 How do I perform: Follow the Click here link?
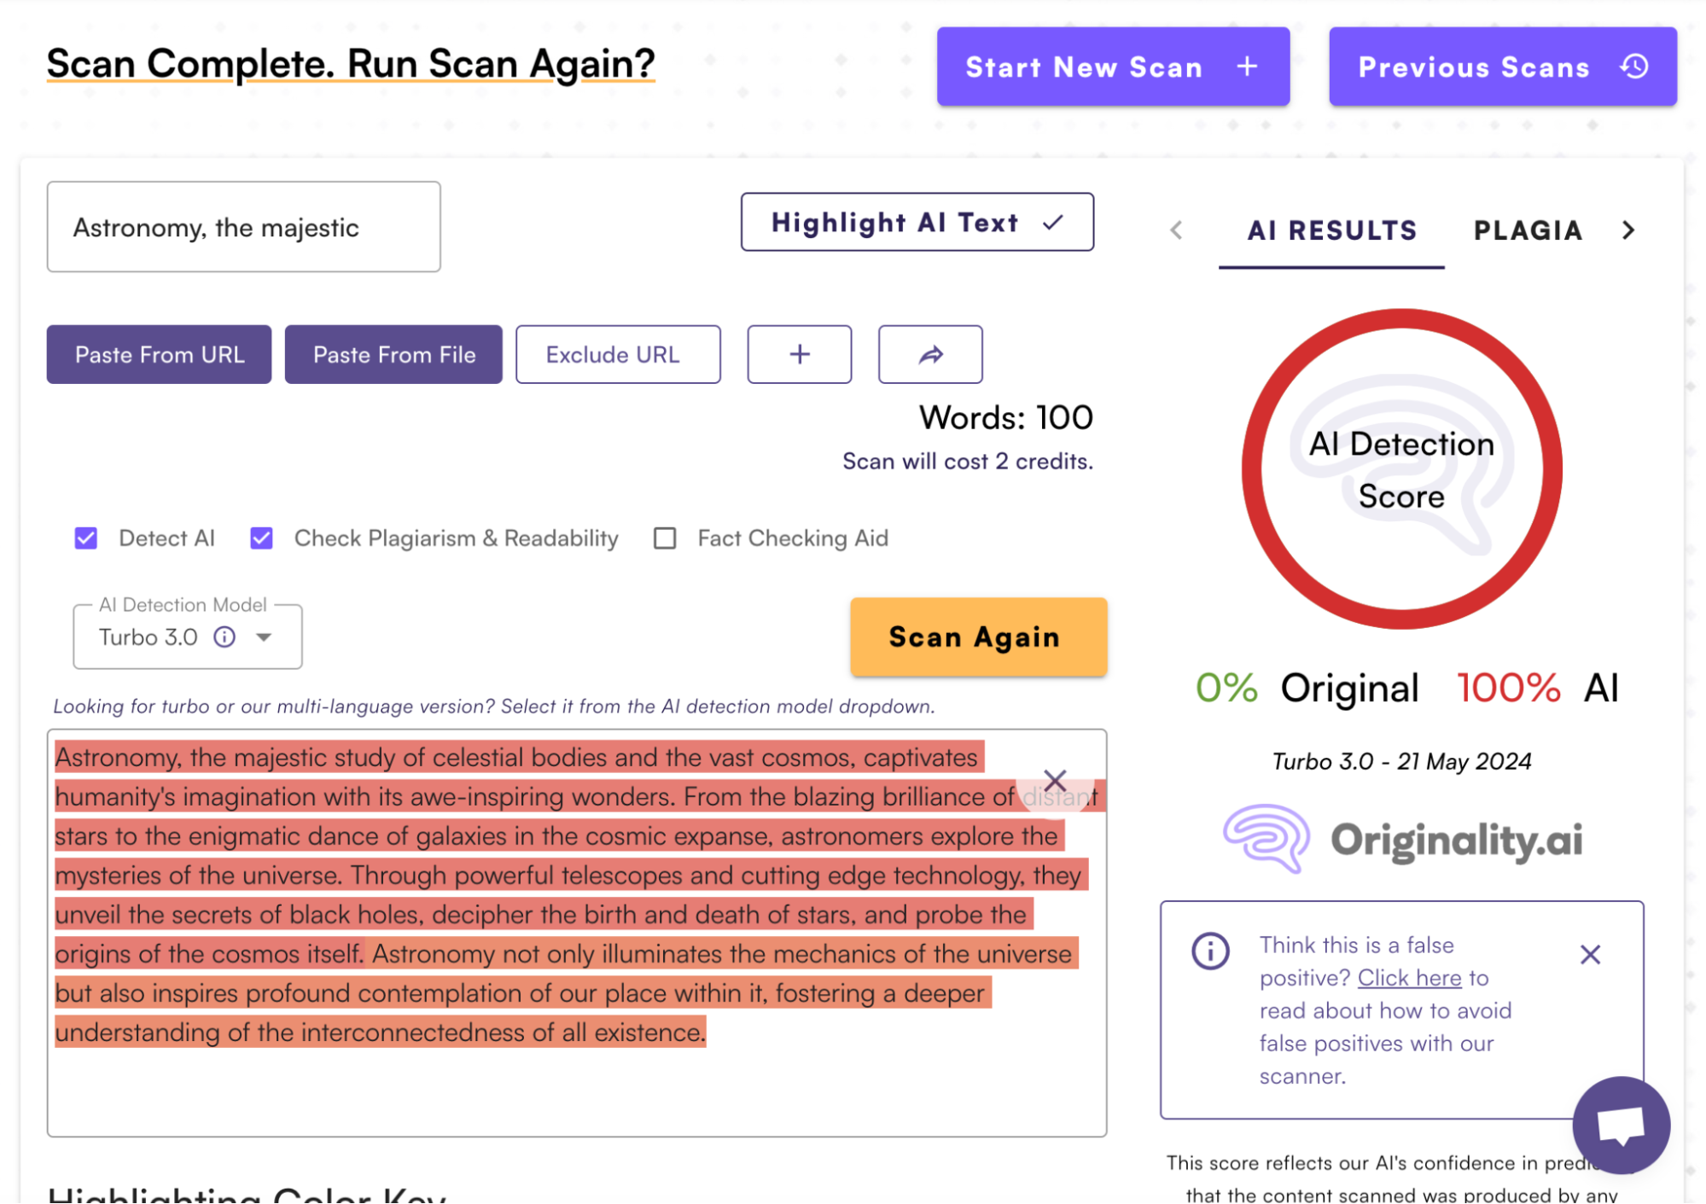tap(1409, 978)
